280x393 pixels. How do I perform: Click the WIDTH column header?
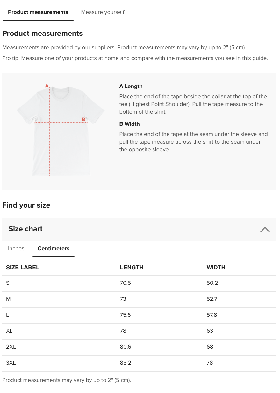pos(216,268)
